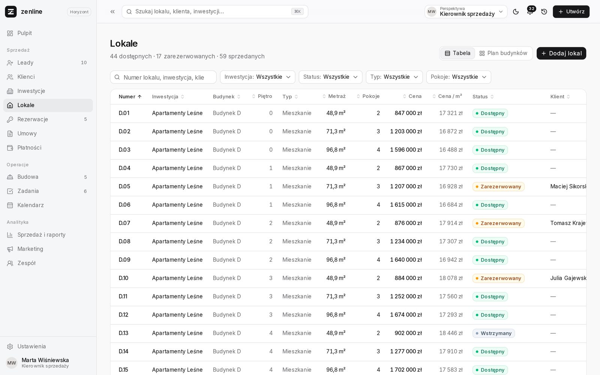This screenshot has width=600, height=375.
Task: Collapse the sidebar with double-chevron icon
Action: [x=112, y=12]
